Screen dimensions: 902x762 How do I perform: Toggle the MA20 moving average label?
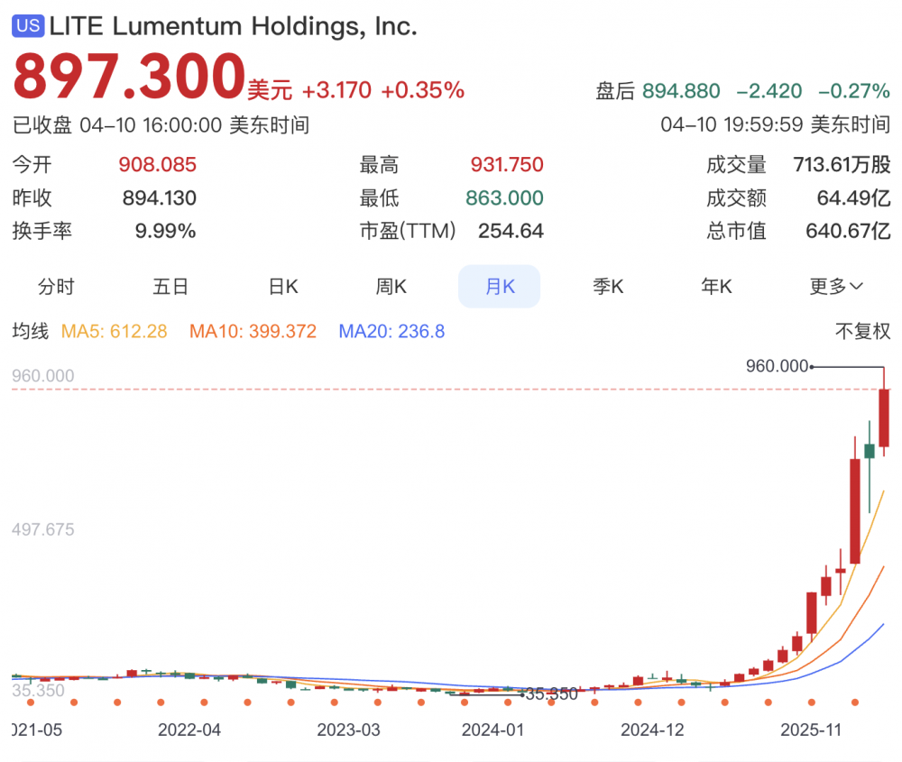coord(391,331)
